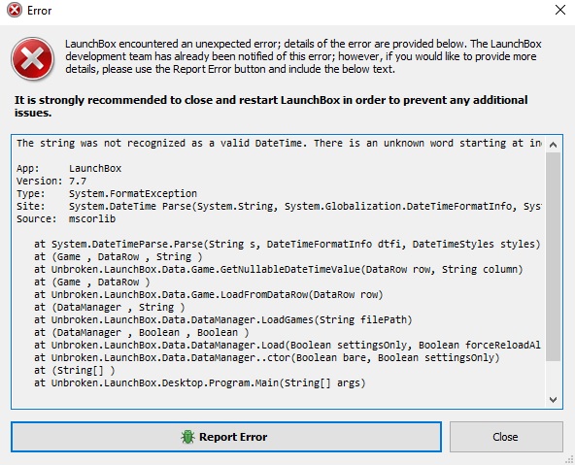This screenshot has width=575, height=465.
Task: Click the 'Source: mscorlib' line
Action: (x=66, y=218)
